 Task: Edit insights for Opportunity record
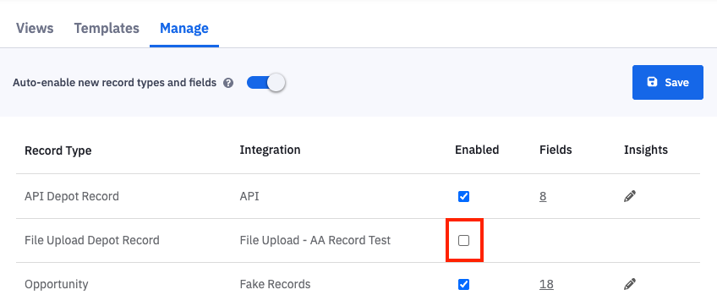coord(630,285)
